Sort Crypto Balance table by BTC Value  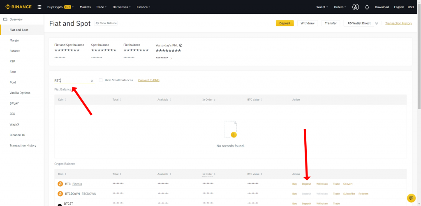(255, 174)
